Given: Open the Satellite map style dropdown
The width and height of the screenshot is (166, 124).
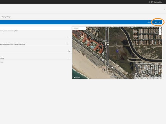Looking at the screenshot, I should pyautogui.click(x=79, y=28).
